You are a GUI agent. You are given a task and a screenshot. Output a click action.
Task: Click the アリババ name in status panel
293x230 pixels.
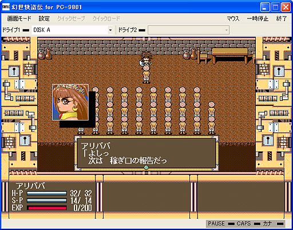click(30, 186)
